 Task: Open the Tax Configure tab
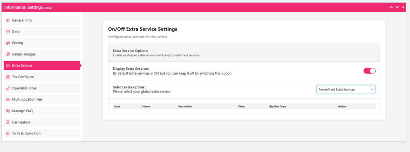click(42, 77)
